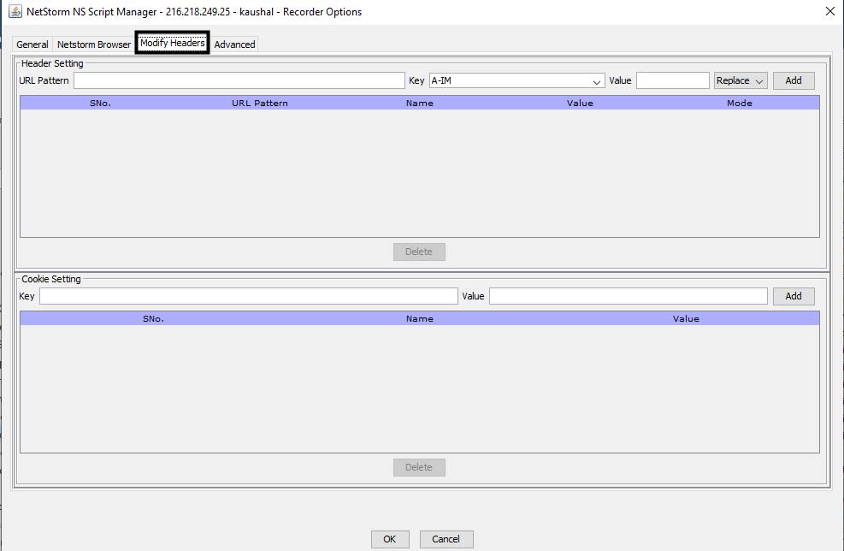
Task: Click Add button in Header Setting
Action: tap(794, 80)
